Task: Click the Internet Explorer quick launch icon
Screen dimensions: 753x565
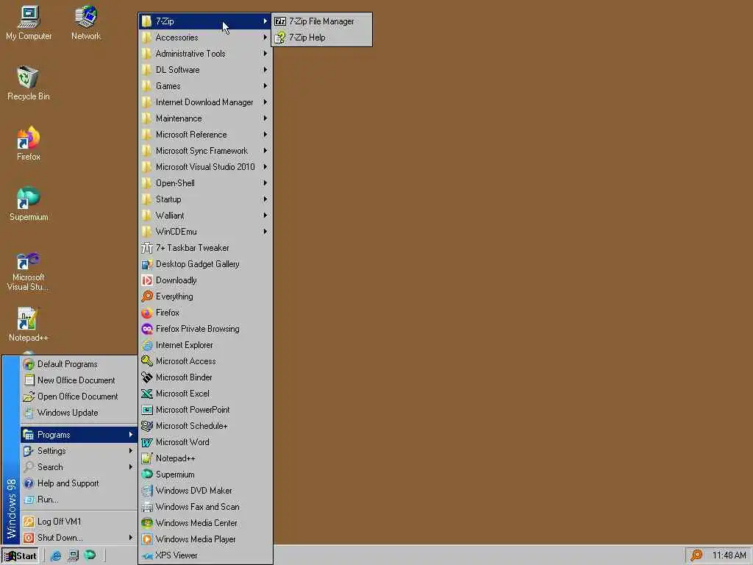Action: 56,556
